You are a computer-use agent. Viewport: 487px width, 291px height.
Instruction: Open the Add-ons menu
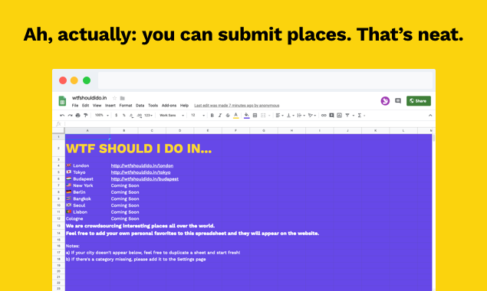pos(169,106)
